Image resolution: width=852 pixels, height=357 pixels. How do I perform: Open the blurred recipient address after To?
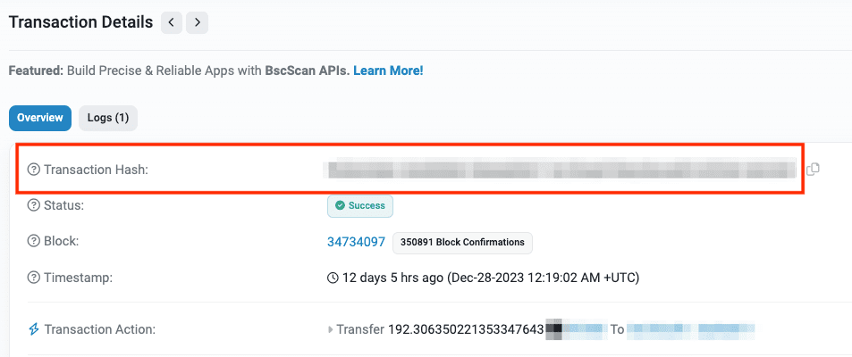690,329
